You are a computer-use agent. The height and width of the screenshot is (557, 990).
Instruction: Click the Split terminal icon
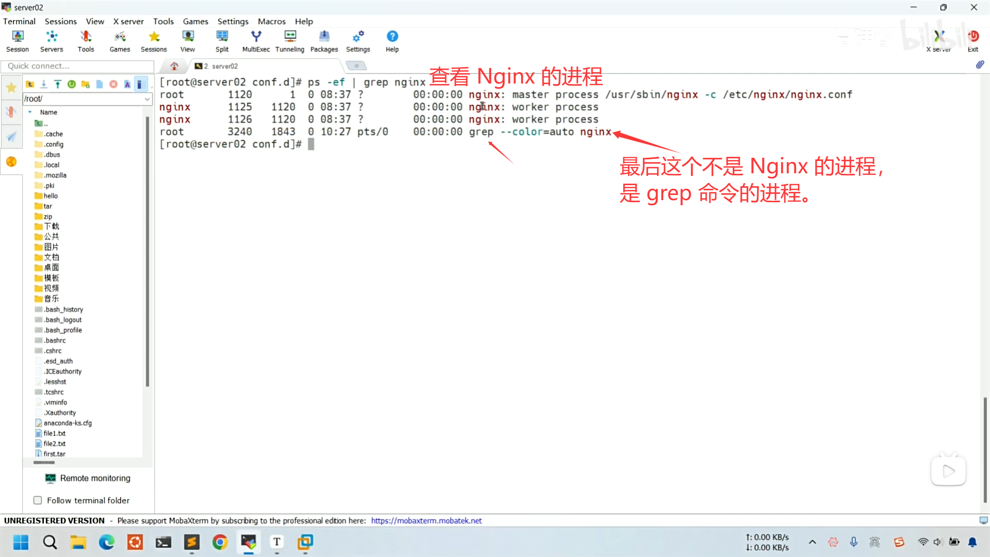222,41
